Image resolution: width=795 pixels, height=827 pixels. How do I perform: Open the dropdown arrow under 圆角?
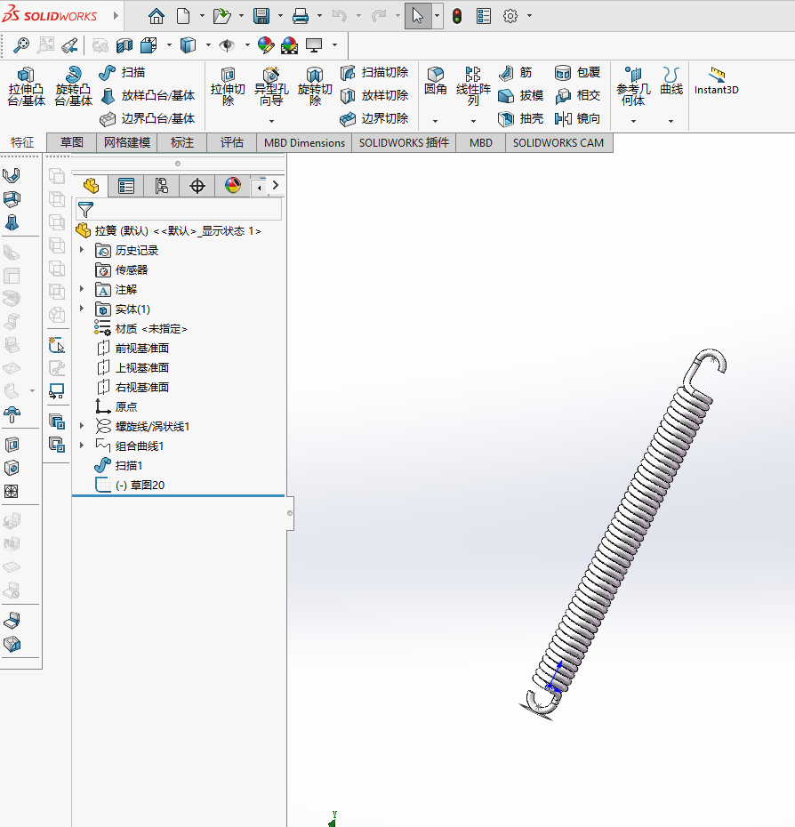[435, 121]
